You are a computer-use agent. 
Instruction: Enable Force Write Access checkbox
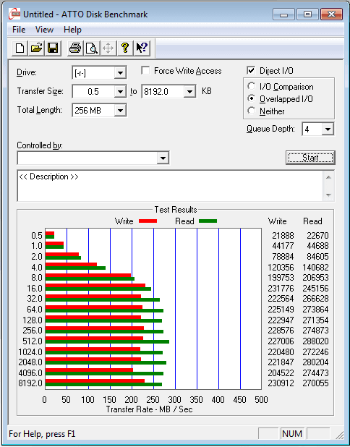[x=145, y=70]
